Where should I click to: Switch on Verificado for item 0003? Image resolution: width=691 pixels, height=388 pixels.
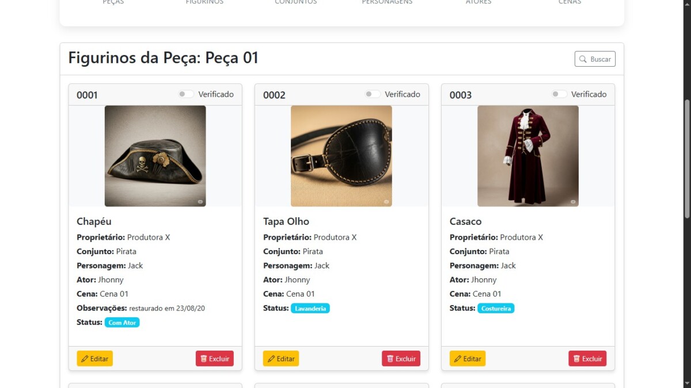(x=559, y=94)
